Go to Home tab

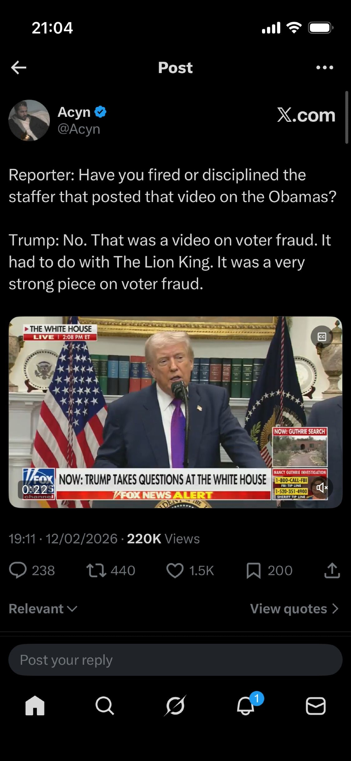35,706
